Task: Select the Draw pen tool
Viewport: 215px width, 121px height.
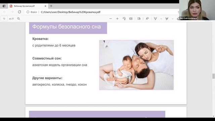Action: pos(155,19)
